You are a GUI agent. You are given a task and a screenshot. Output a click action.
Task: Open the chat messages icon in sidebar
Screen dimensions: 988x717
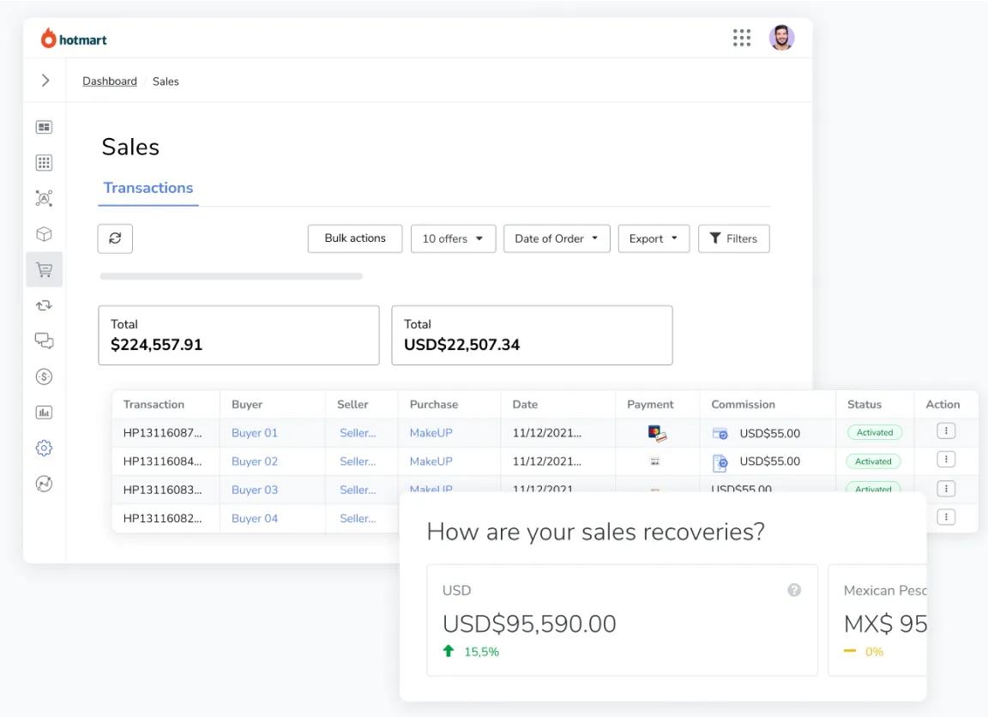(x=44, y=340)
